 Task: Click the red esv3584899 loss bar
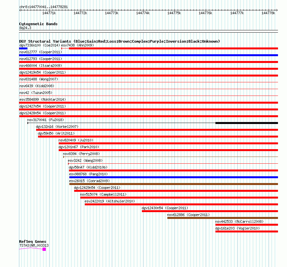click(x=148, y=103)
